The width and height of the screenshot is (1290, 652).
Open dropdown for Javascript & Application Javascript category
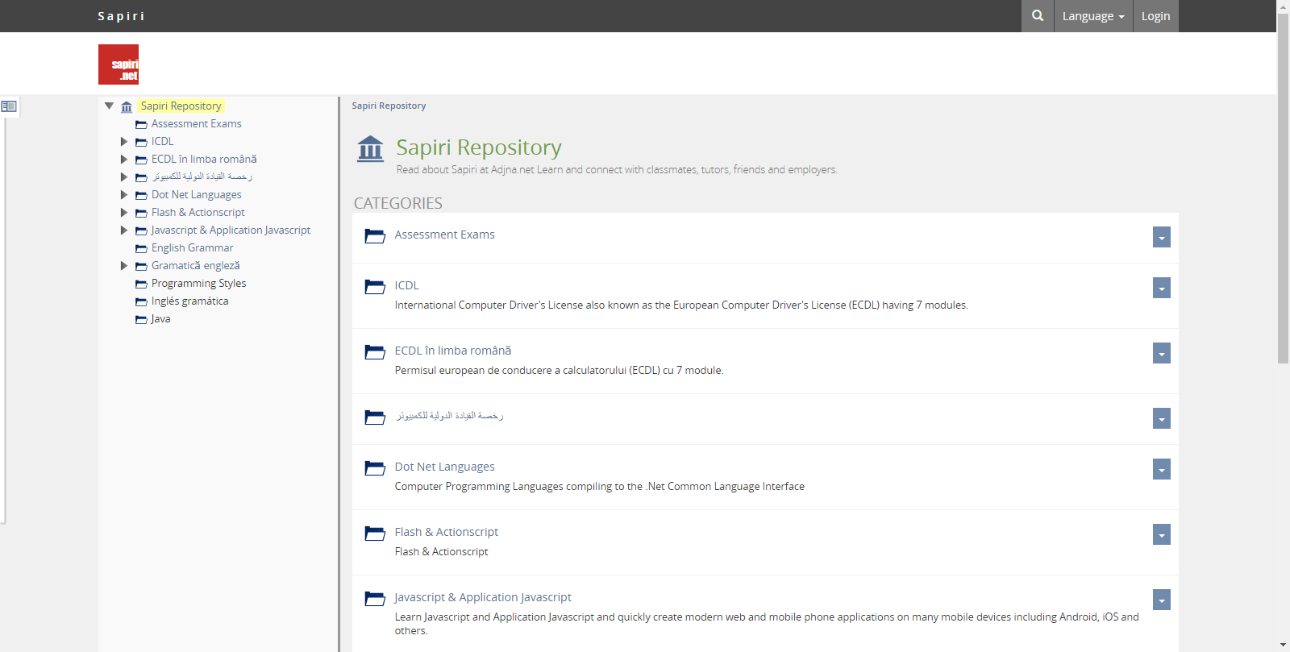tap(1162, 600)
